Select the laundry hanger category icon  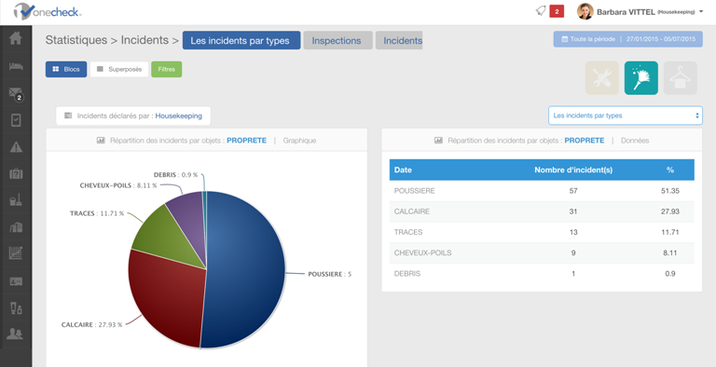681,78
